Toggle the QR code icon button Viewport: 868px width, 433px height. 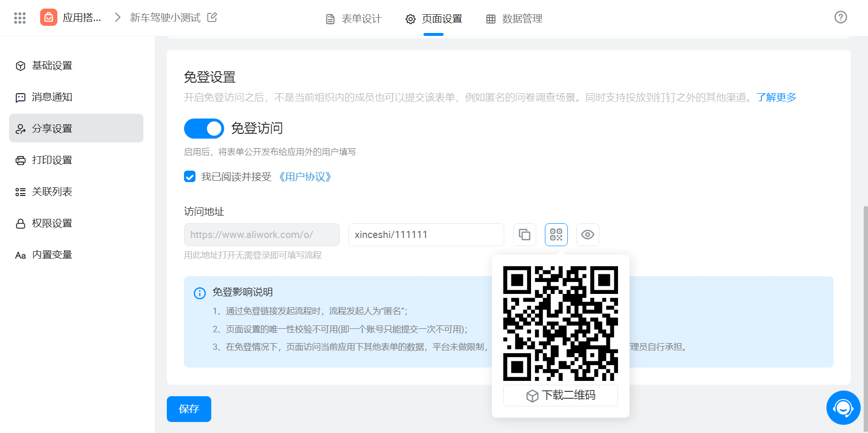[x=556, y=235]
